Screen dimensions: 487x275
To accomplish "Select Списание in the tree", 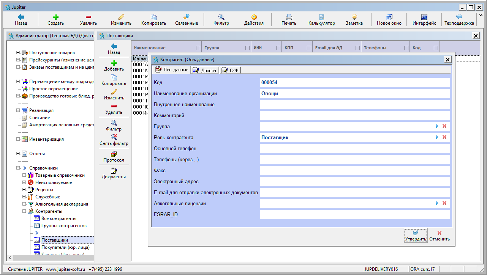I will pos(40,118).
